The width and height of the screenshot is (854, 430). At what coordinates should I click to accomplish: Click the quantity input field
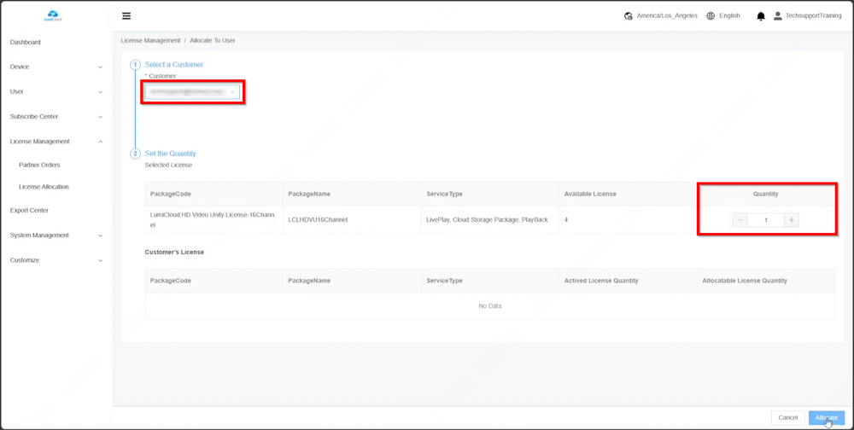coord(766,220)
